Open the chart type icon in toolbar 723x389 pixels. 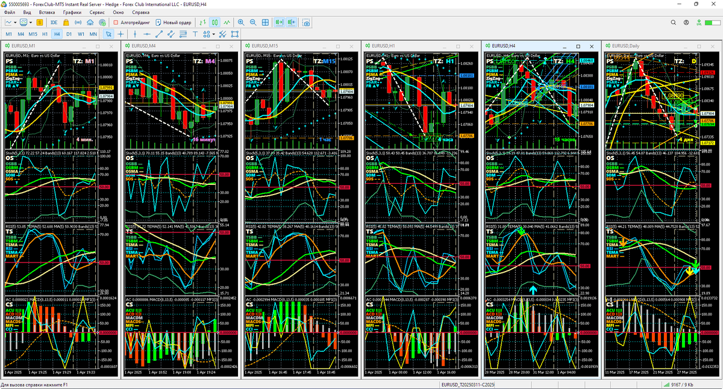[x=8, y=22]
